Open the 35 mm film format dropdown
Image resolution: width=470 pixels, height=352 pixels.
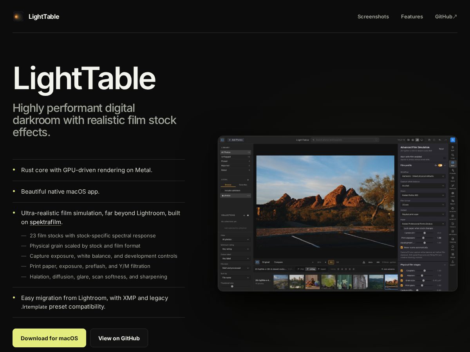(x=423, y=205)
